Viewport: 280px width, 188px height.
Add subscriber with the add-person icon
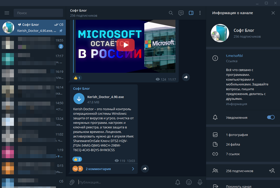[272, 171]
